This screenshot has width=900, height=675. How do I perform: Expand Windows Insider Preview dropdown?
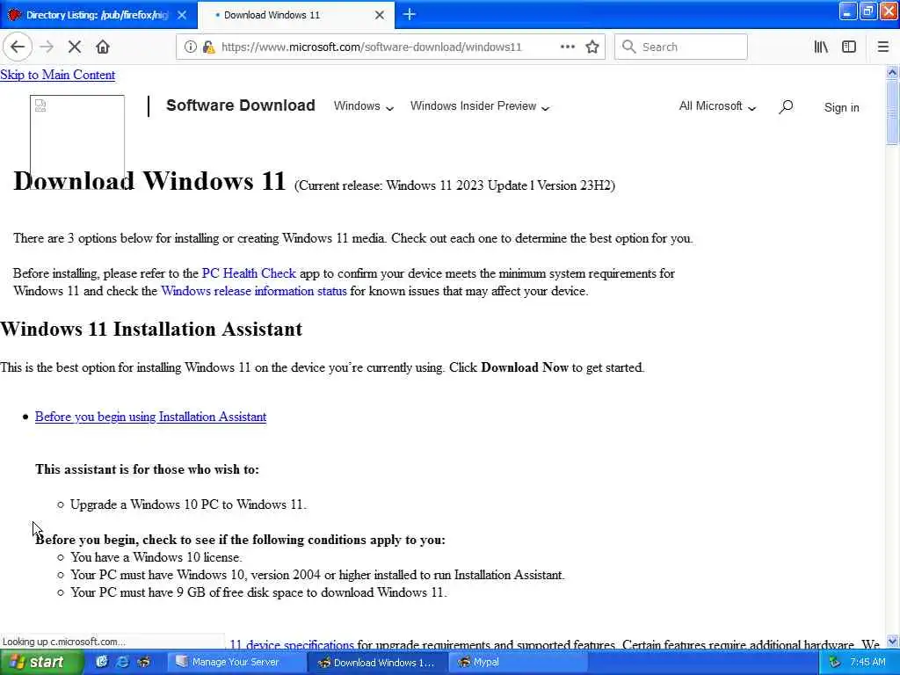480,106
